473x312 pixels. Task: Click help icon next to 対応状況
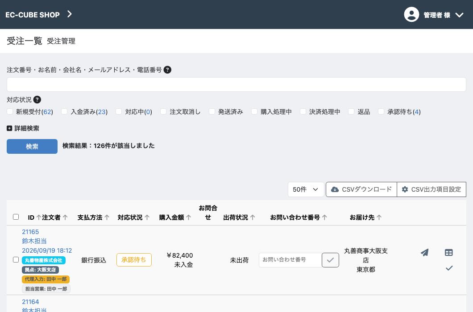click(x=37, y=99)
